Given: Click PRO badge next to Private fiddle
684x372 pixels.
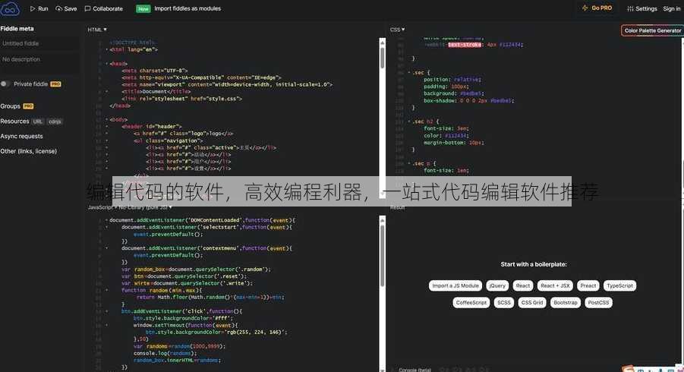Looking at the screenshot, I should [55, 84].
